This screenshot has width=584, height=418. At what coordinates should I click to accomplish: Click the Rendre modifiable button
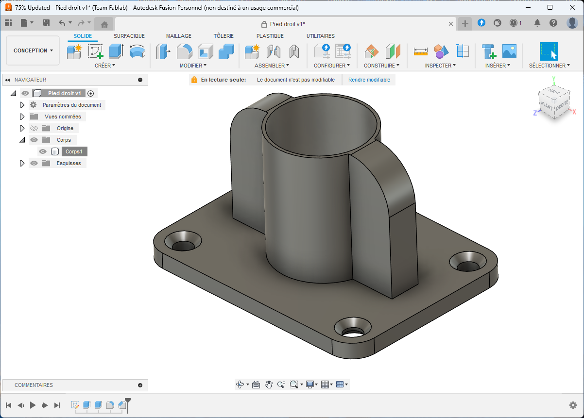coord(369,80)
